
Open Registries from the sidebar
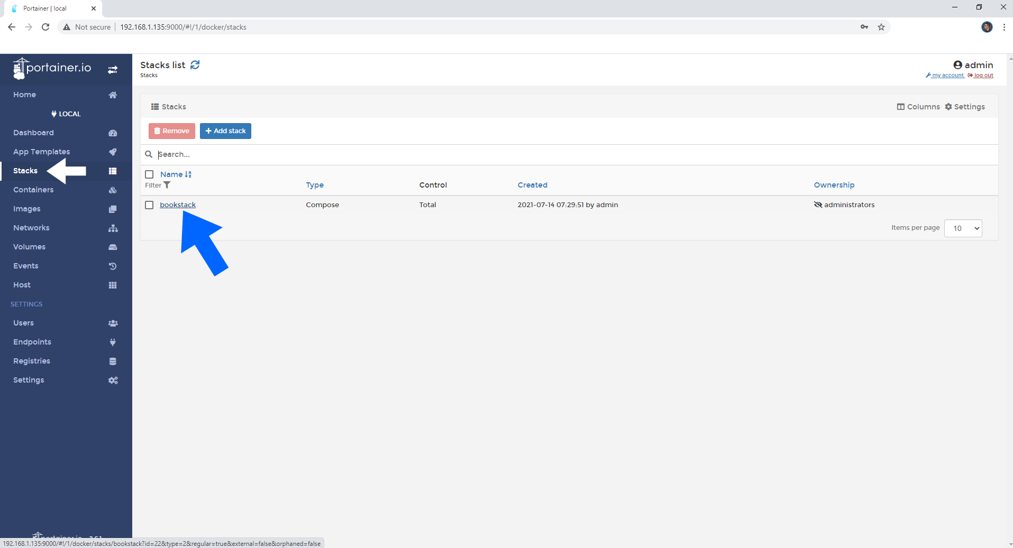point(32,361)
